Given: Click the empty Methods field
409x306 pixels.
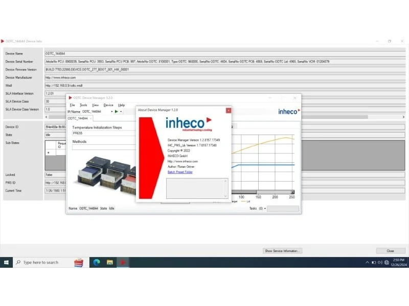Looking at the screenshot, I should tap(104, 147).
